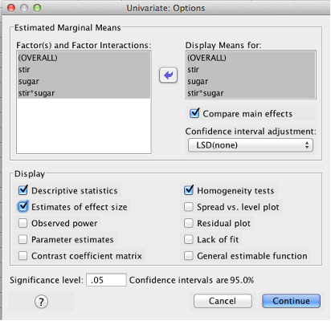Uncheck Homogeneity tests
331x321 pixels.
(x=189, y=190)
